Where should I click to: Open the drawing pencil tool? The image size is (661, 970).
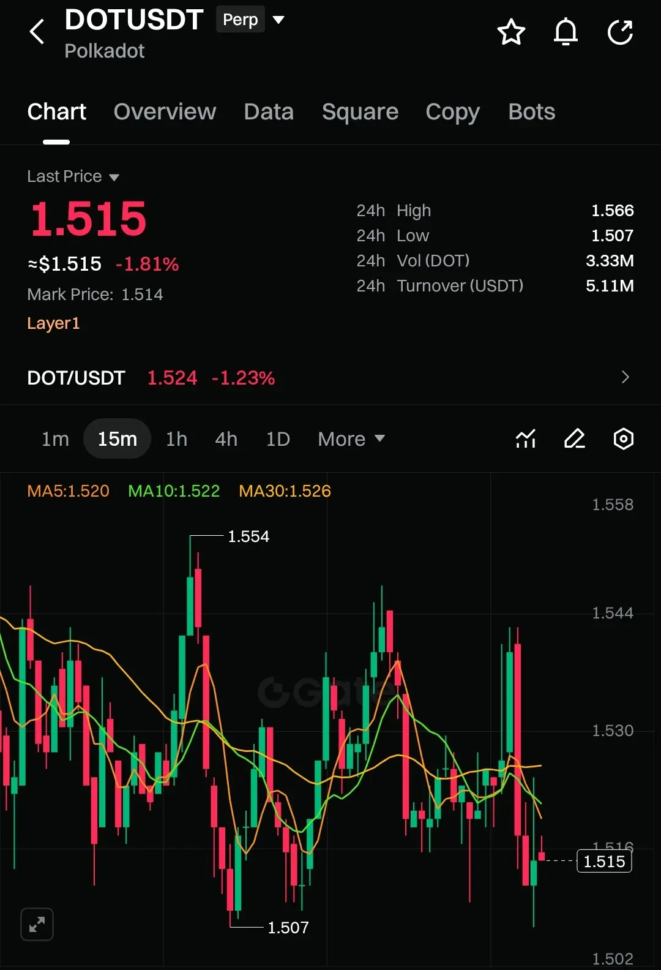[574, 438]
